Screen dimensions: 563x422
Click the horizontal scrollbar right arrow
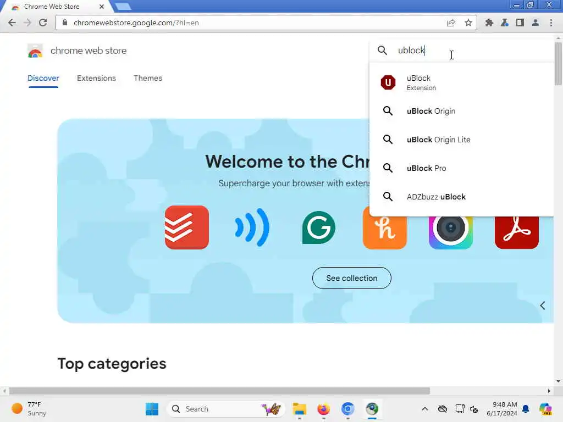tap(549, 391)
